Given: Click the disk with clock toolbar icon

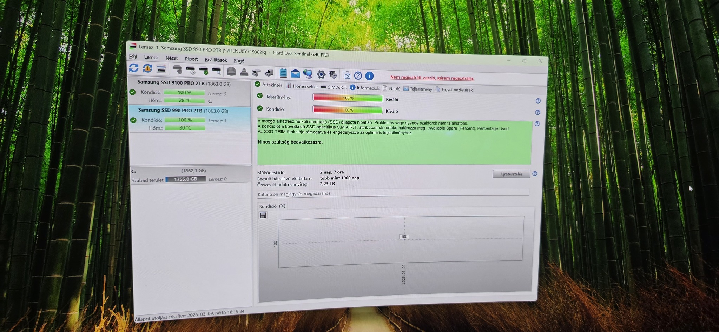Looking at the screenshot, I should tap(191, 70).
